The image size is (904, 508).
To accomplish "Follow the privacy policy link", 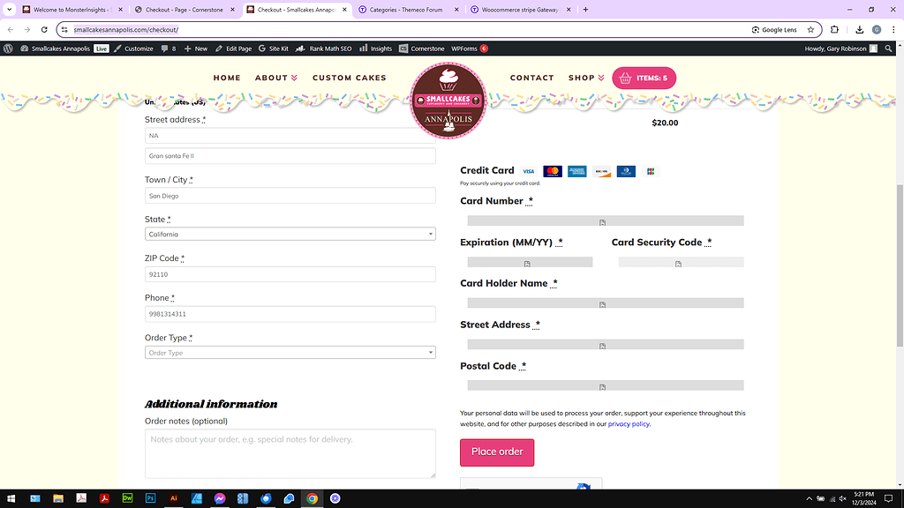I will tap(629, 424).
